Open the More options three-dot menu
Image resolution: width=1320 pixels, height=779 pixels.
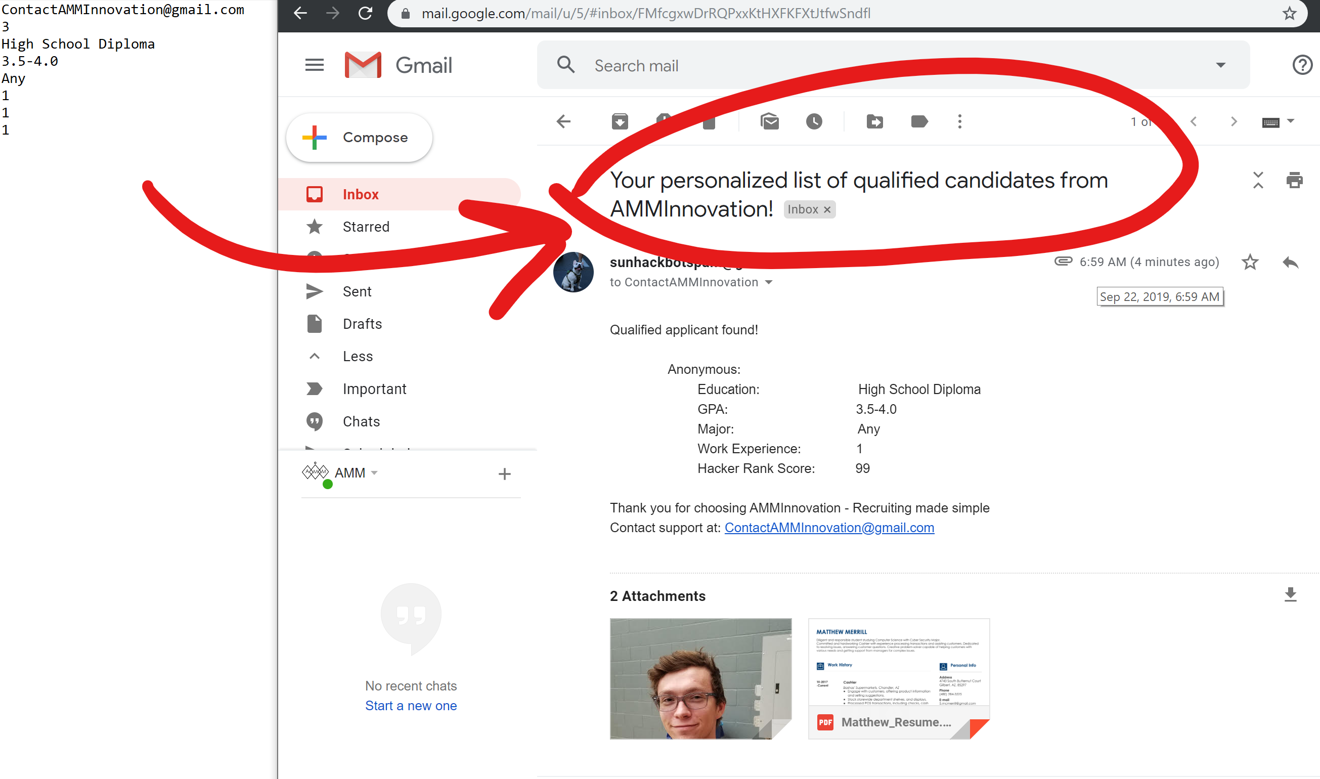[960, 122]
